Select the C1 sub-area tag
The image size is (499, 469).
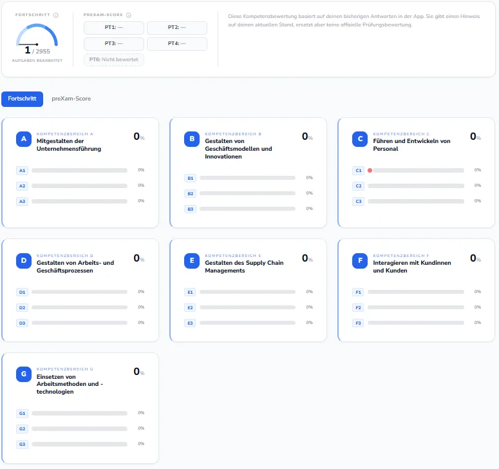pyautogui.click(x=359, y=170)
